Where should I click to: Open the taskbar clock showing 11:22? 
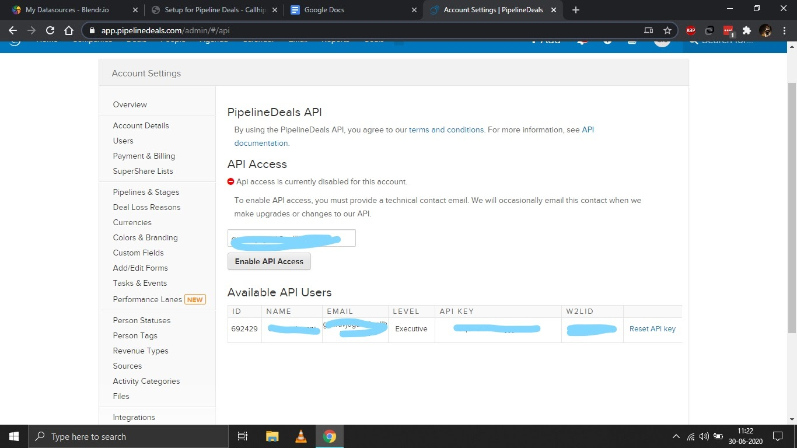point(746,436)
